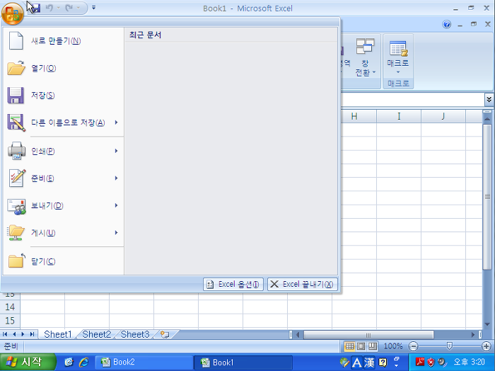
Task: Switch to Page Layout view button
Action: [x=361, y=346]
